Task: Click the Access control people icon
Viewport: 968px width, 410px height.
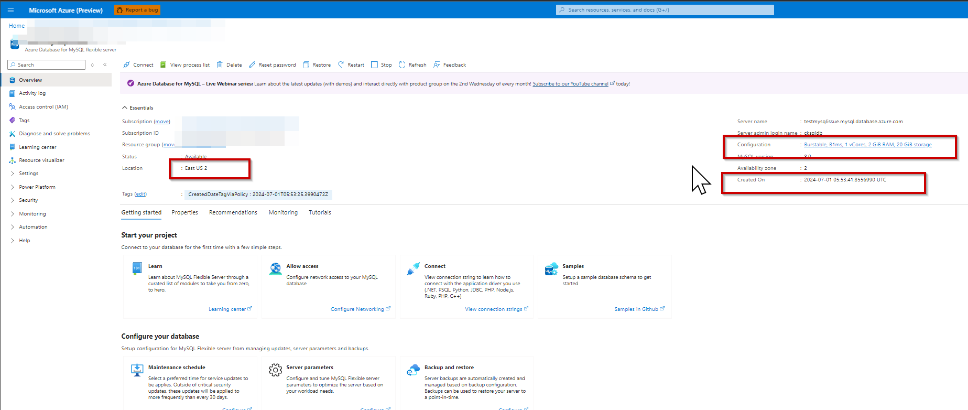Action: (12, 107)
